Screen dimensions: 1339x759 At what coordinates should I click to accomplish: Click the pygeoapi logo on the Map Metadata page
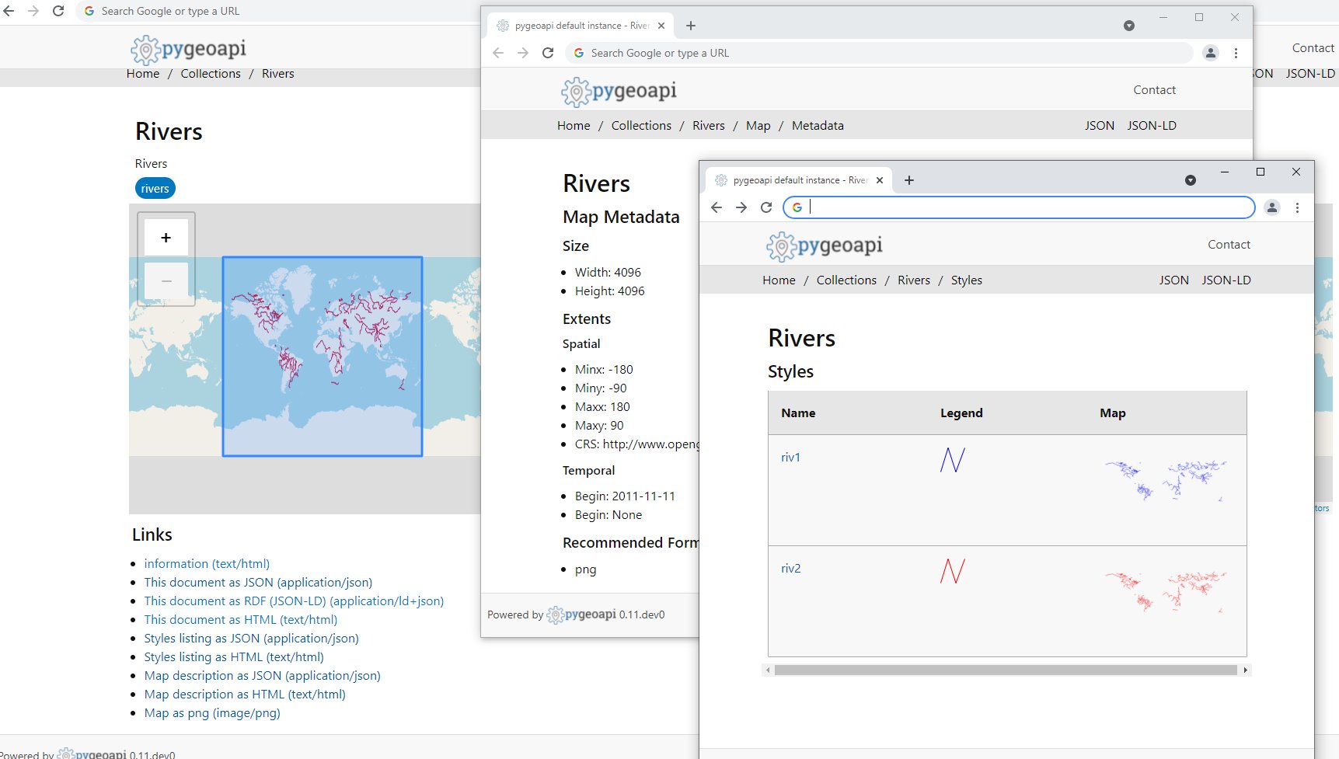(619, 89)
